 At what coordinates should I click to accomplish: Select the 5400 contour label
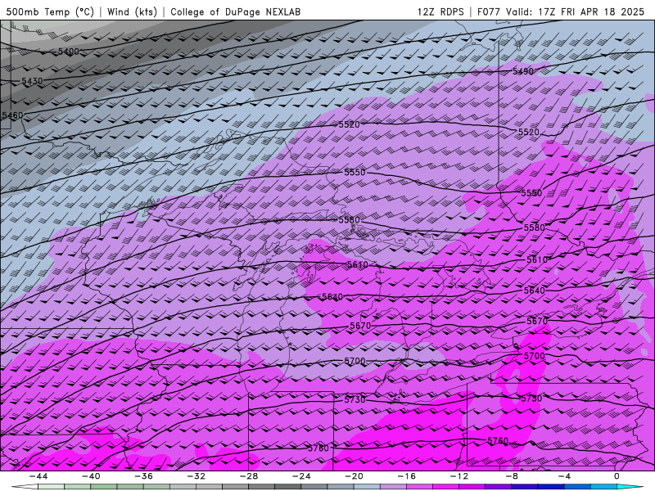(69, 52)
